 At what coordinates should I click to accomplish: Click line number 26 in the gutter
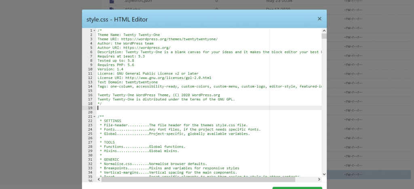(90, 138)
